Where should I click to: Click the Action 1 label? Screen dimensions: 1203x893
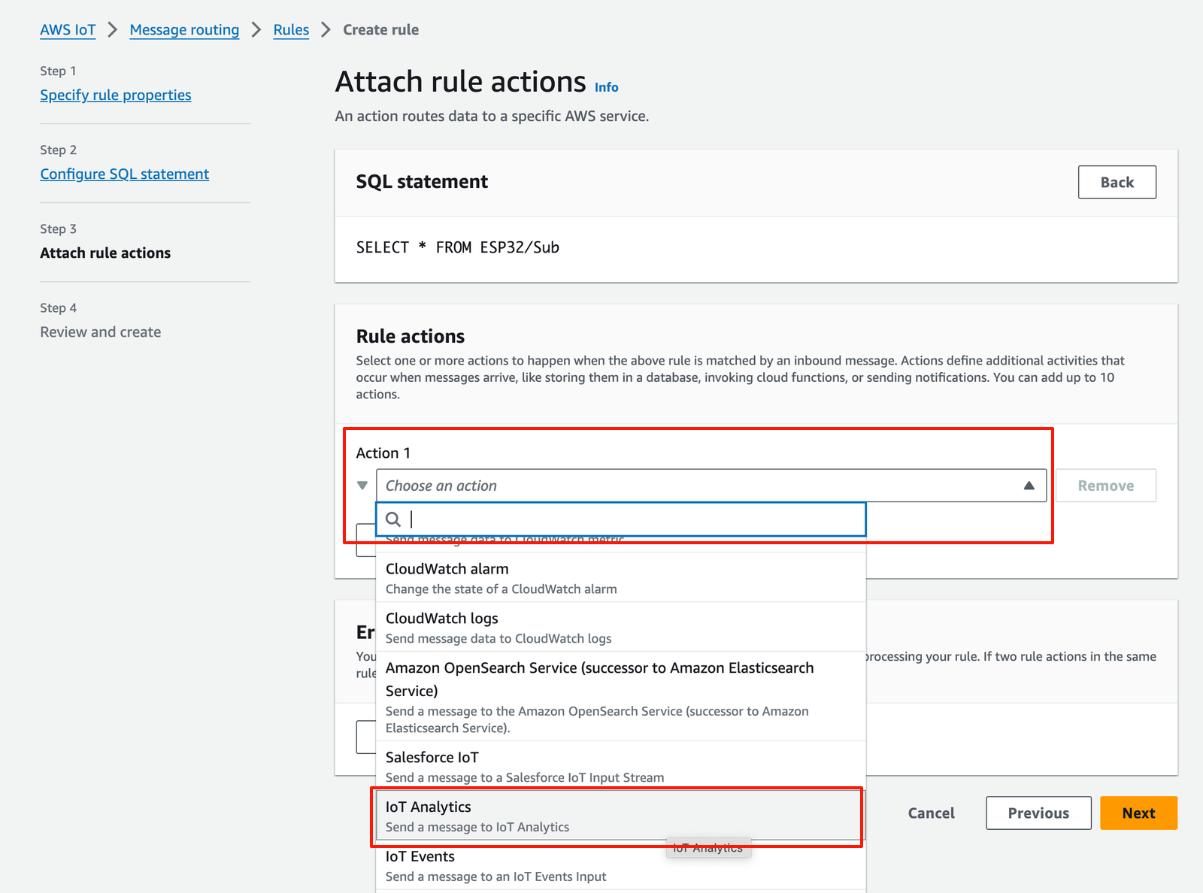point(383,453)
